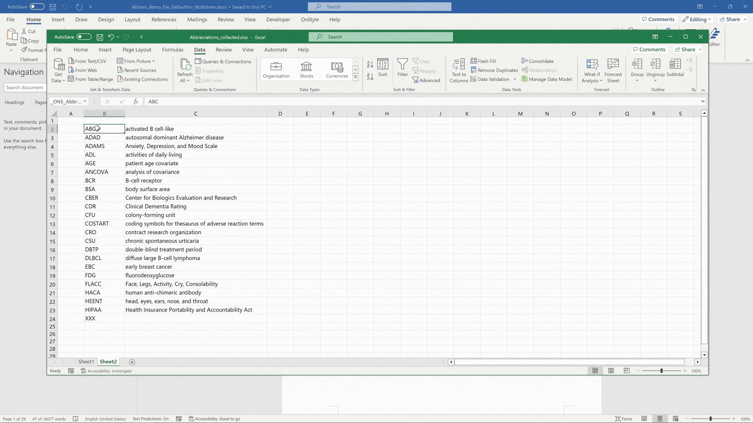This screenshot has height=423, width=753.
Task: Add a new sheet
Action: [x=132, y=362]
